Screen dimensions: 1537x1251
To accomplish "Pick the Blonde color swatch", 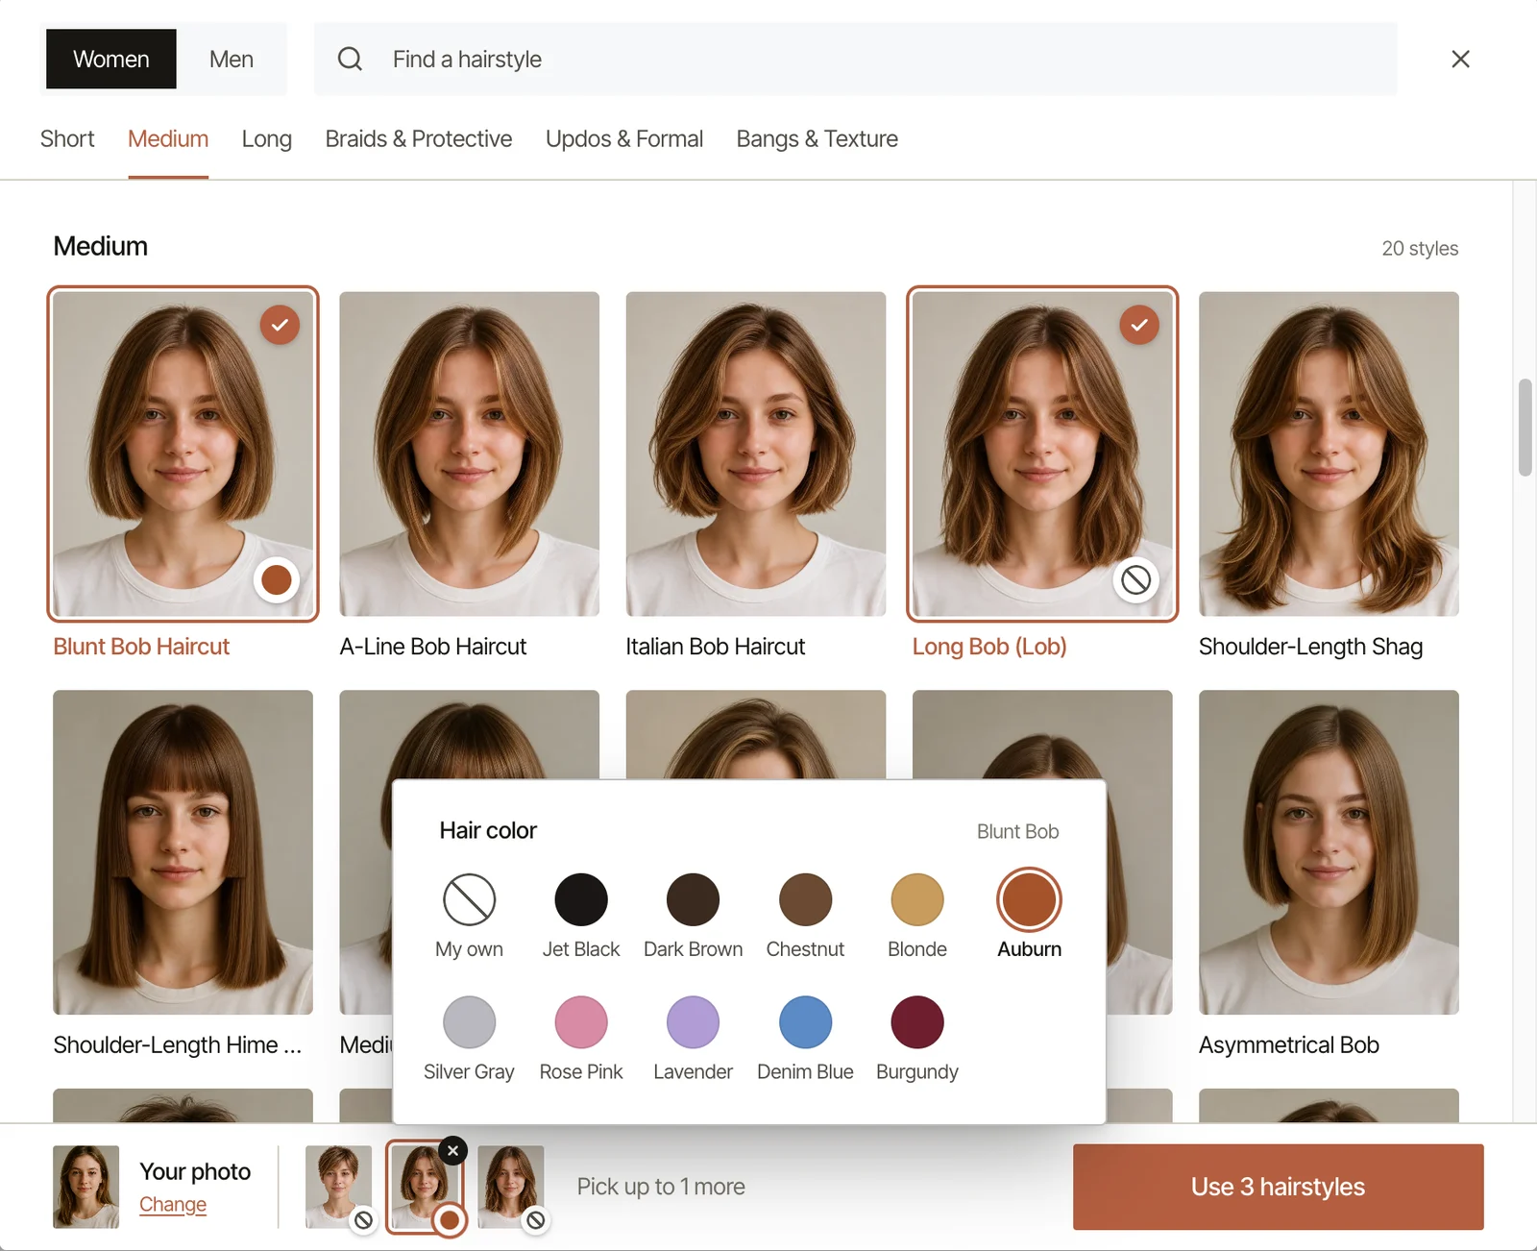I will [917, 899].
